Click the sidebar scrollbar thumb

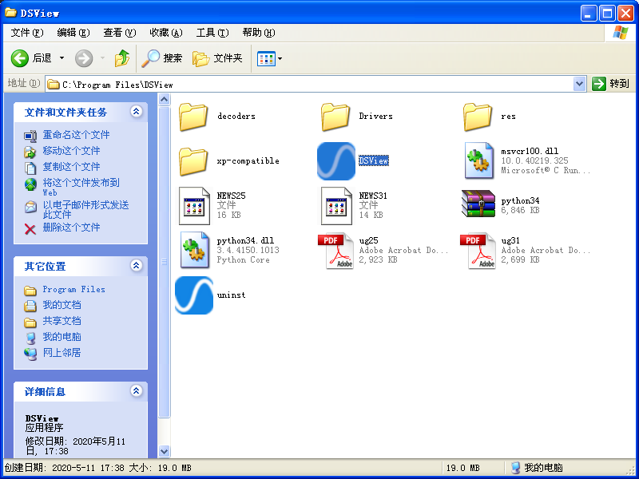[164, 262]
